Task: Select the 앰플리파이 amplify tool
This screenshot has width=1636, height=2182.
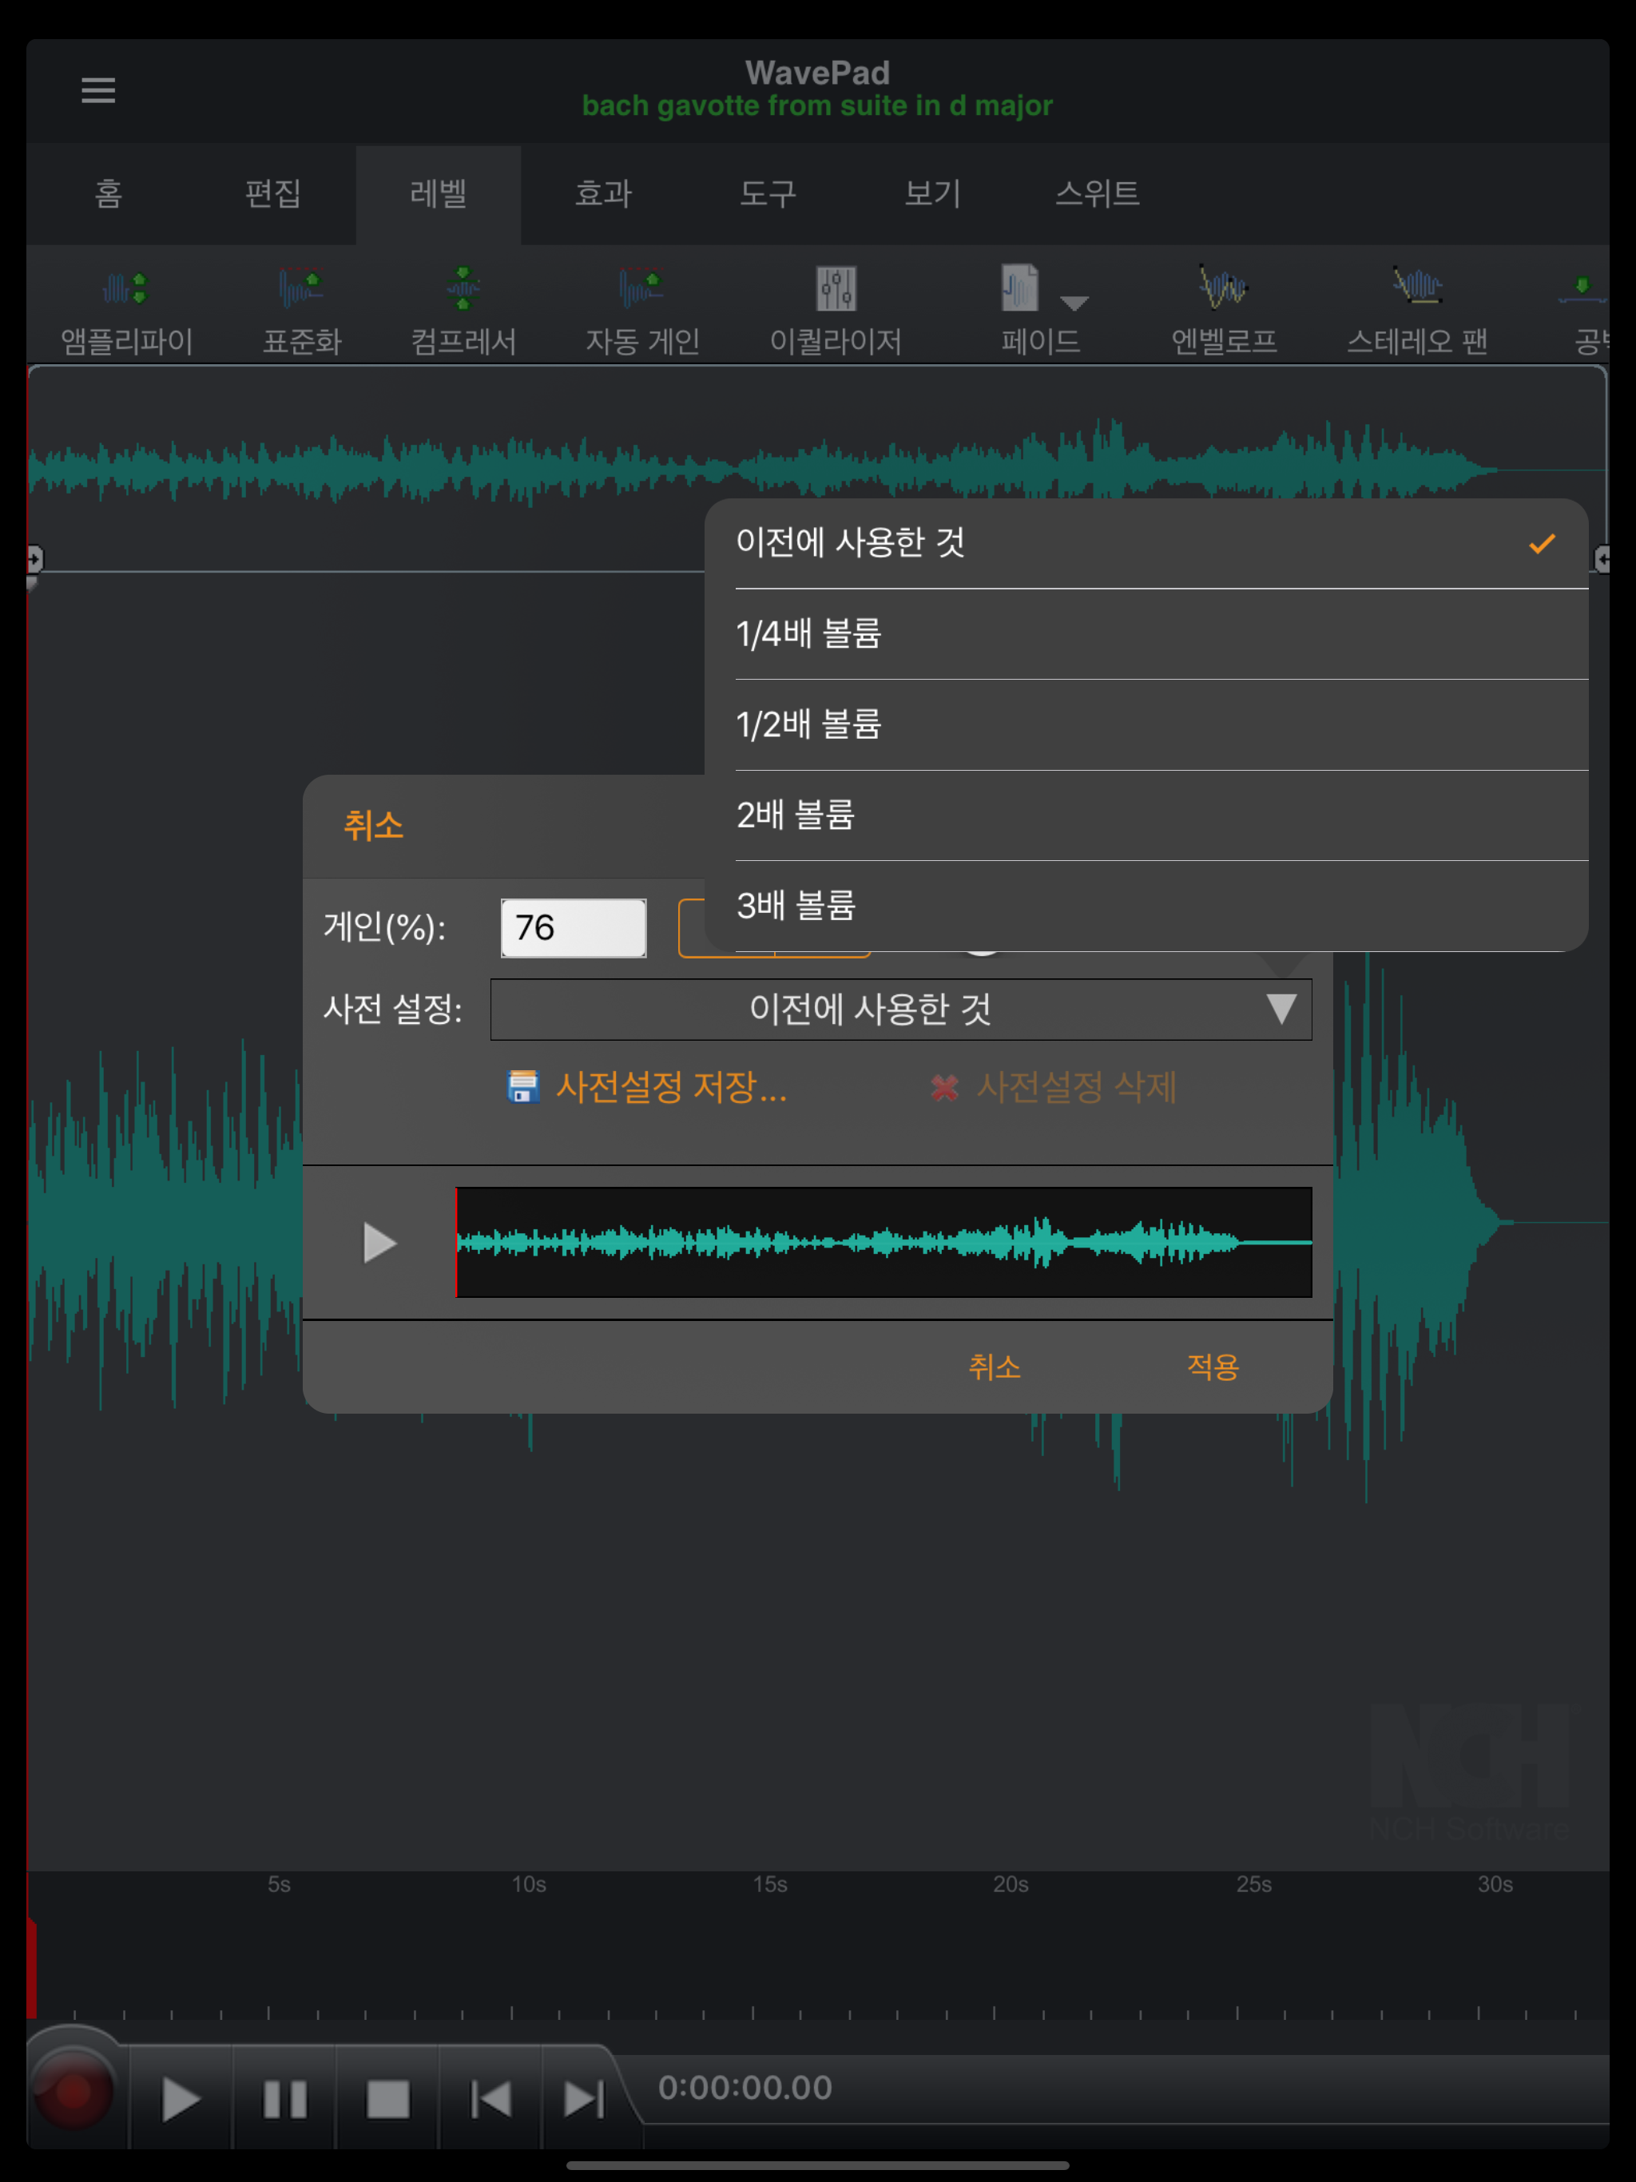Action: [126, 311]
